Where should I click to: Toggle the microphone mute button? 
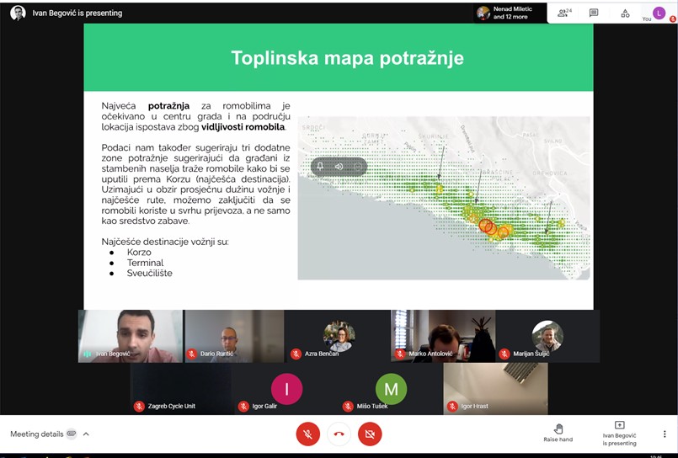[308, 434]
